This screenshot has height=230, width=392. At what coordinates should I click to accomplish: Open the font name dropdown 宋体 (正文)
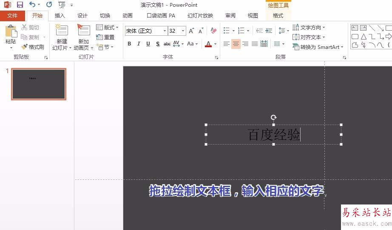165,31
